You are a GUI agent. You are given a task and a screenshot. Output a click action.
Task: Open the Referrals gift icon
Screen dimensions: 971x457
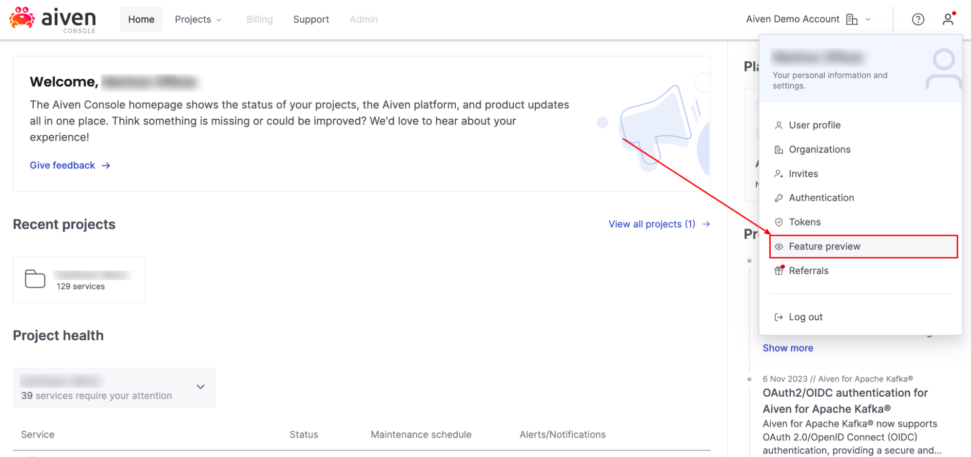tap(778, 271)
